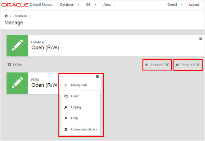The width and height of the screenshot is (205, 141).
Task: Click the Manage page heading
Action: pyautogui.click(x=14, y=23)
